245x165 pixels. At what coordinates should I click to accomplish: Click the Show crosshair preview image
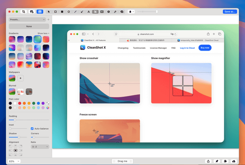(x=110, y=83)
